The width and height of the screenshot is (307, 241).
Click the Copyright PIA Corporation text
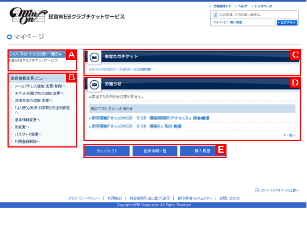tap(153, 205)
